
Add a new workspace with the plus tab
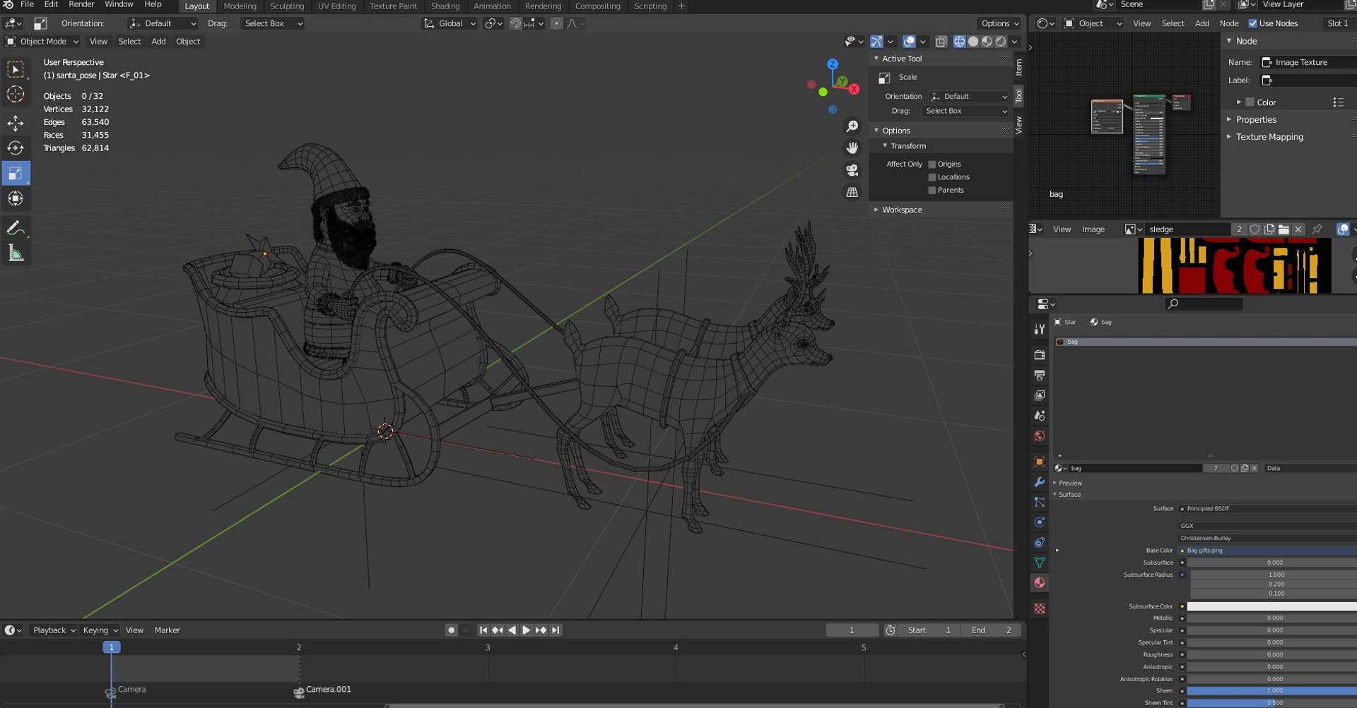681,6
